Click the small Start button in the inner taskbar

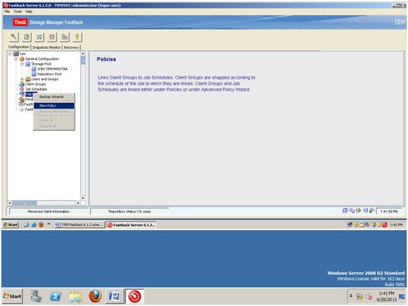point(10,225)
